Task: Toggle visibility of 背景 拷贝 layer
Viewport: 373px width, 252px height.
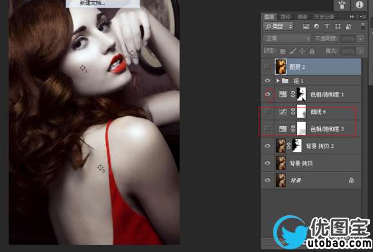Action: click(268, 163)
